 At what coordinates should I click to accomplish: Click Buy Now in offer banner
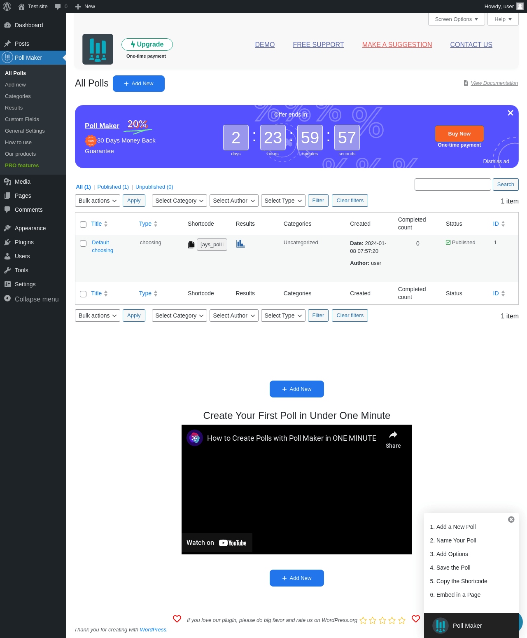(459, 133)
